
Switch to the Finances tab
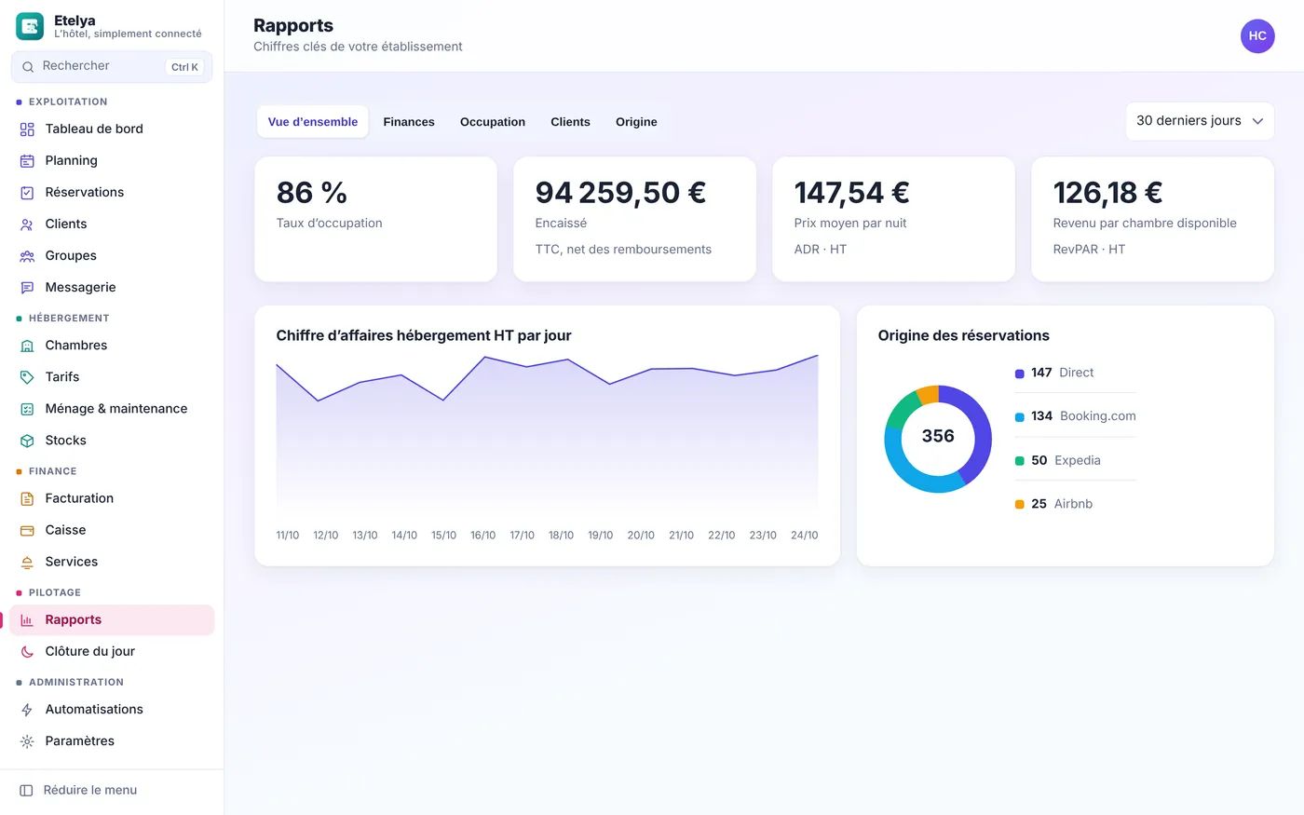pyautogui.click(x=409, y=122)
